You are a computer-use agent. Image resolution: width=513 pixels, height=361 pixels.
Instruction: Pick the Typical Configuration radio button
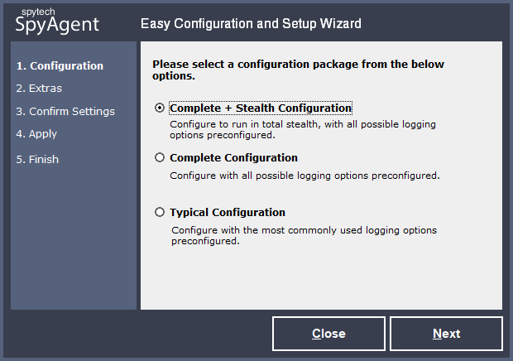160,212
